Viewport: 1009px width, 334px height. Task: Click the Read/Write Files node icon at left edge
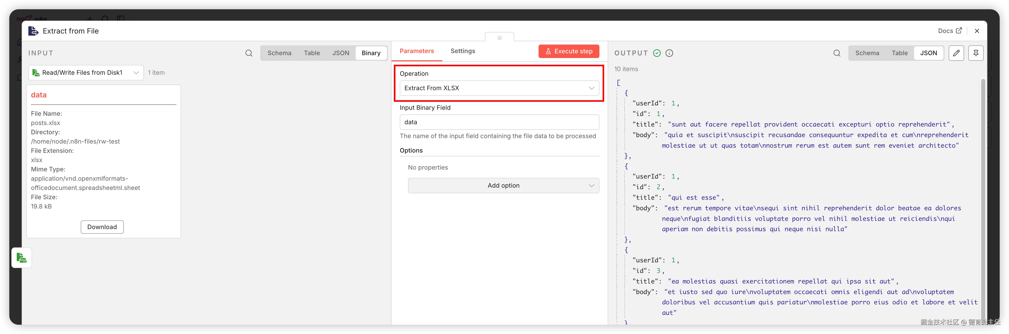pos(22,258)
